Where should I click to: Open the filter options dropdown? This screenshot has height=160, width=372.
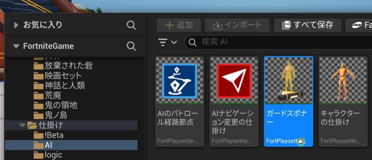168,42
